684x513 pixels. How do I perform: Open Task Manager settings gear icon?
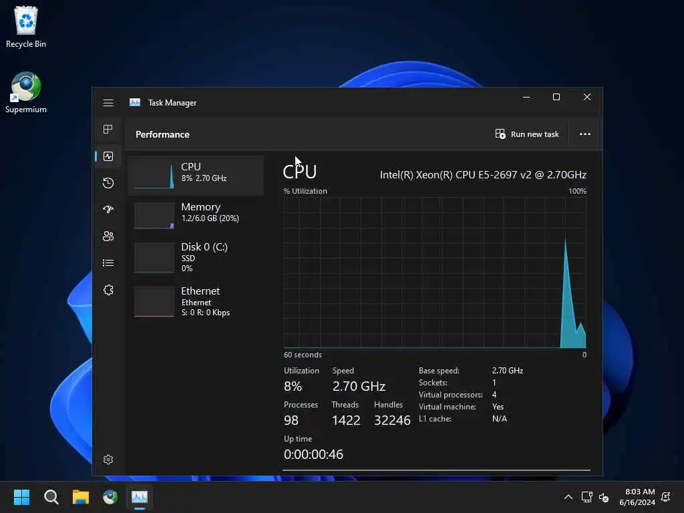click(x=108, y=460)
